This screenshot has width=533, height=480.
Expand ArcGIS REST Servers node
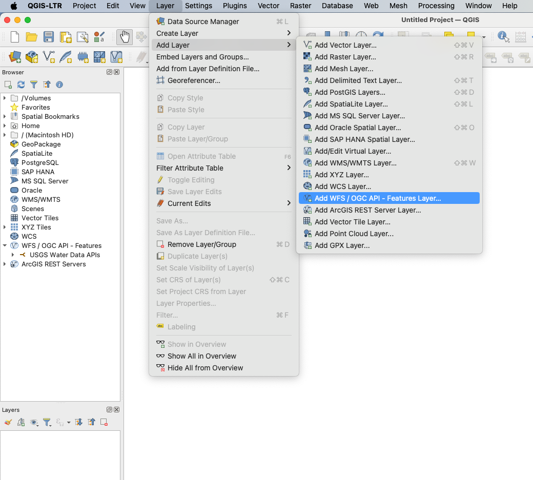click(5, 264)
